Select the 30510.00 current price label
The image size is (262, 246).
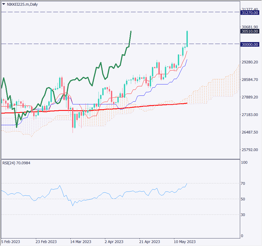(x=250, y=31)
